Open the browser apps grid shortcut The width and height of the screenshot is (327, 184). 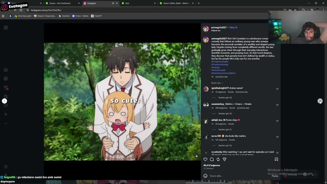coord(3,16)
